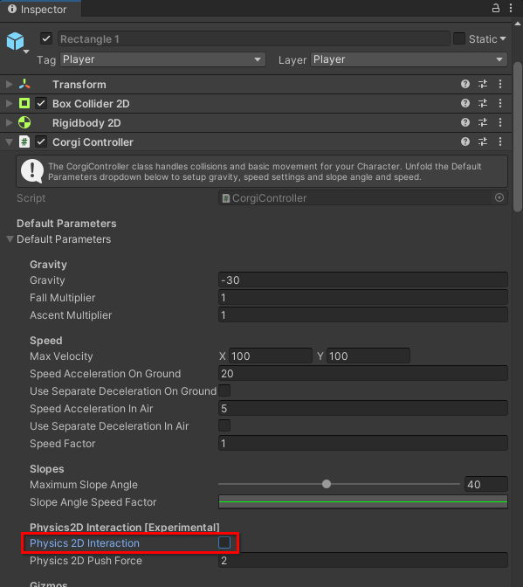Open the icon dropdown arrow under cube

tap(26, 52)
